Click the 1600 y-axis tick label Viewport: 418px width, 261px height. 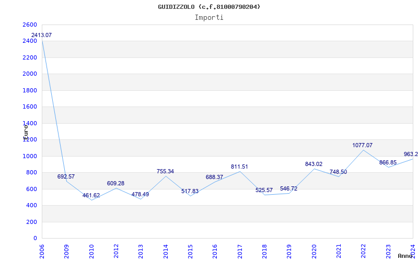pyautogui.click(x=29, y=107)
